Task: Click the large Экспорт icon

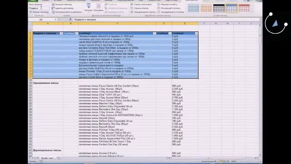Action: tap(89, 6)
